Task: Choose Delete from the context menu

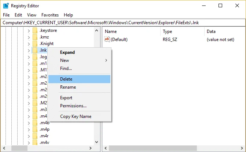Action: [80, 79]
